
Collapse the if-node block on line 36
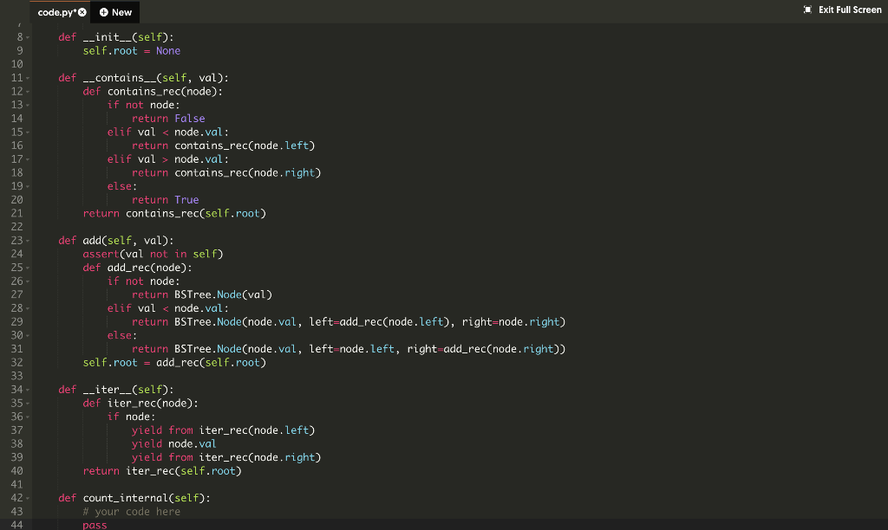[26, 416]
